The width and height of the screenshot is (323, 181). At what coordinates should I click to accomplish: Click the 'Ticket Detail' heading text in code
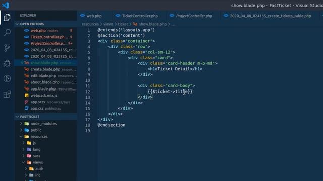click(174, 69)
